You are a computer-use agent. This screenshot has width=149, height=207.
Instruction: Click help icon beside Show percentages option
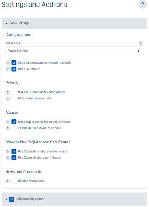click(x=8, y=63)
